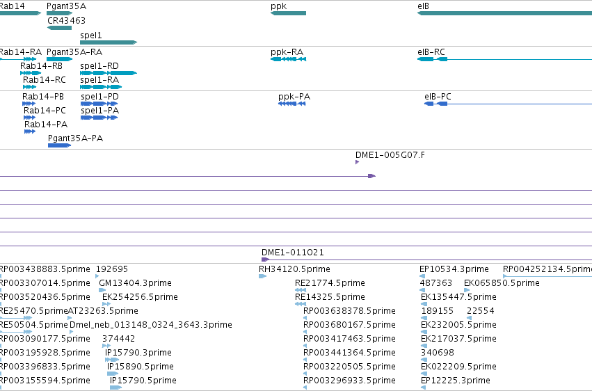Select the Rab14-RB transcript

coord(31,73)
